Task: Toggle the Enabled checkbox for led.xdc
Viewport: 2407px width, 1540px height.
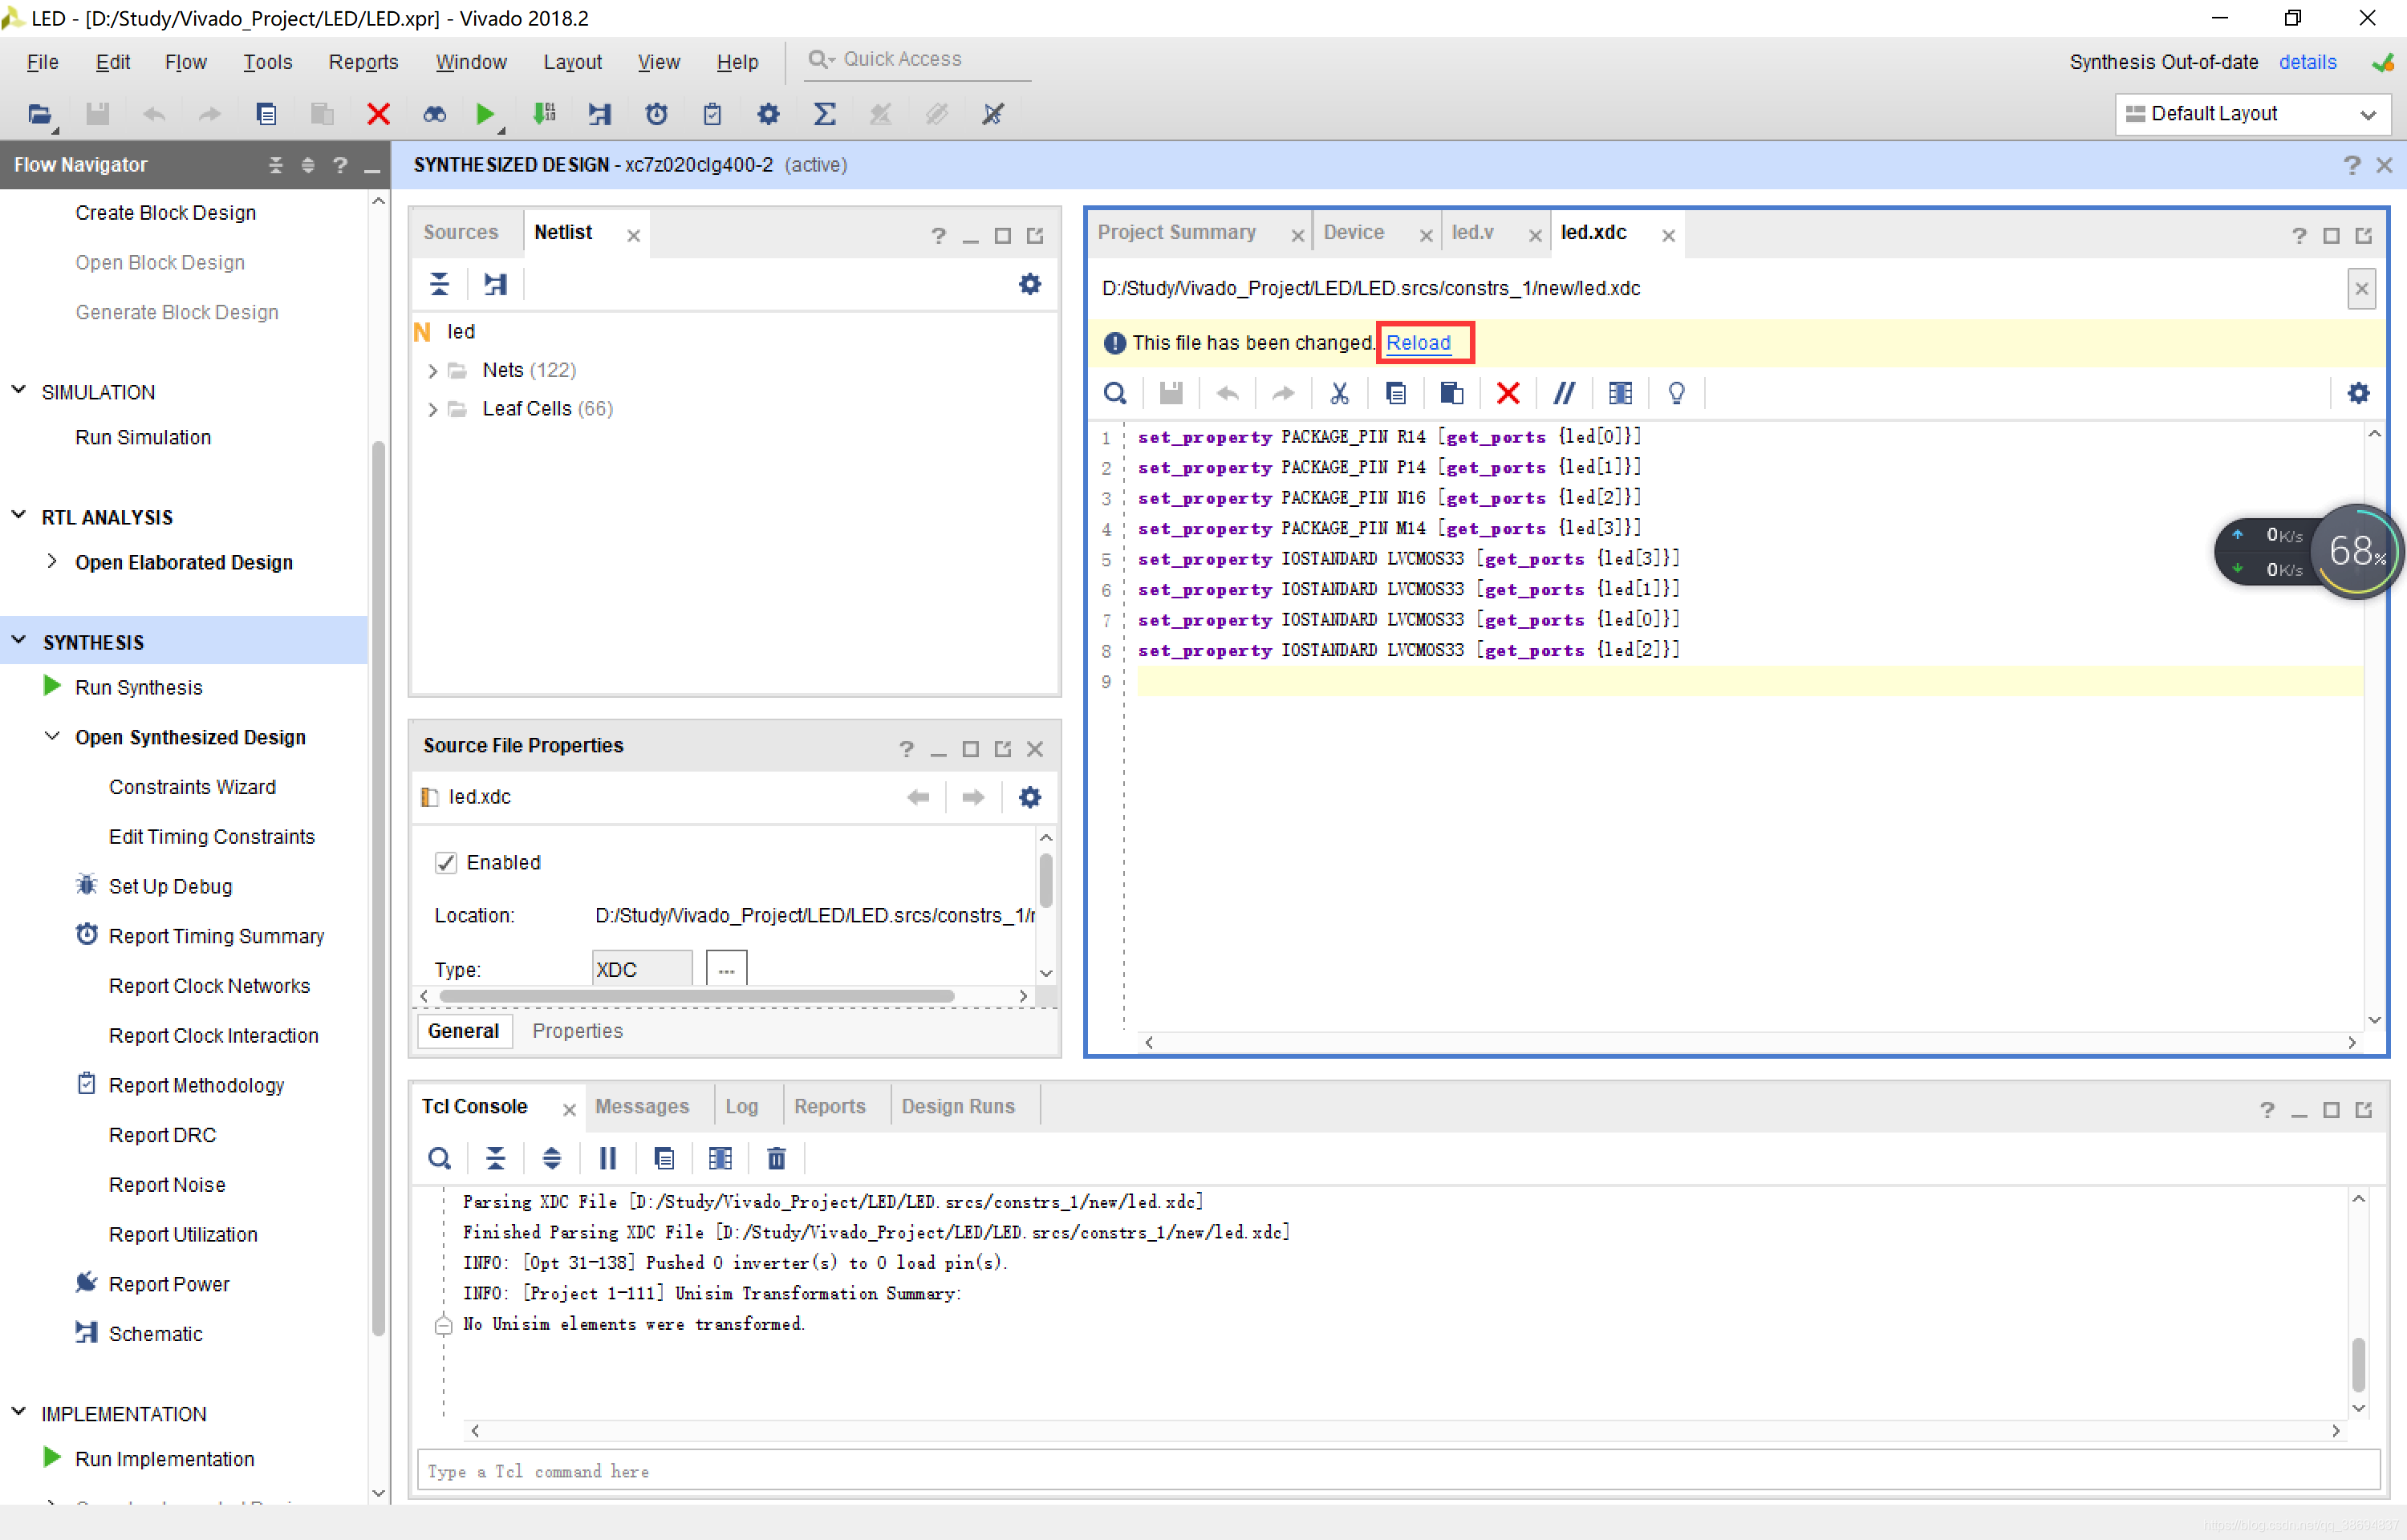Action: point(446,862)
